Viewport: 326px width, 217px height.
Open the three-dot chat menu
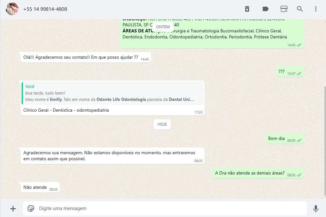click(x=316, y=9)
